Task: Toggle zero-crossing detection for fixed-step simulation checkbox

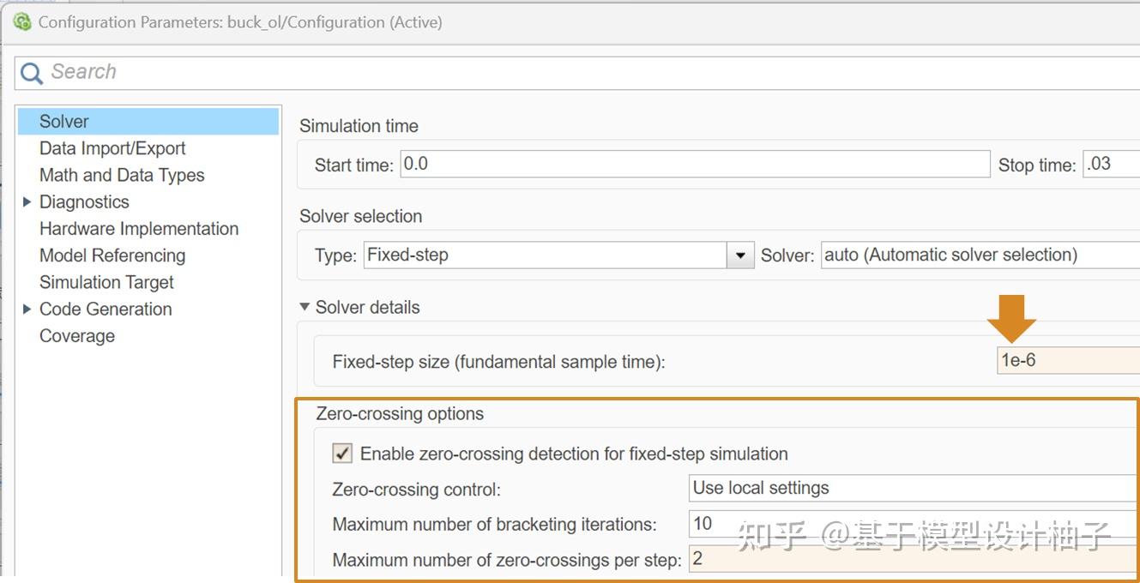Action: click(x=342, y=454)
